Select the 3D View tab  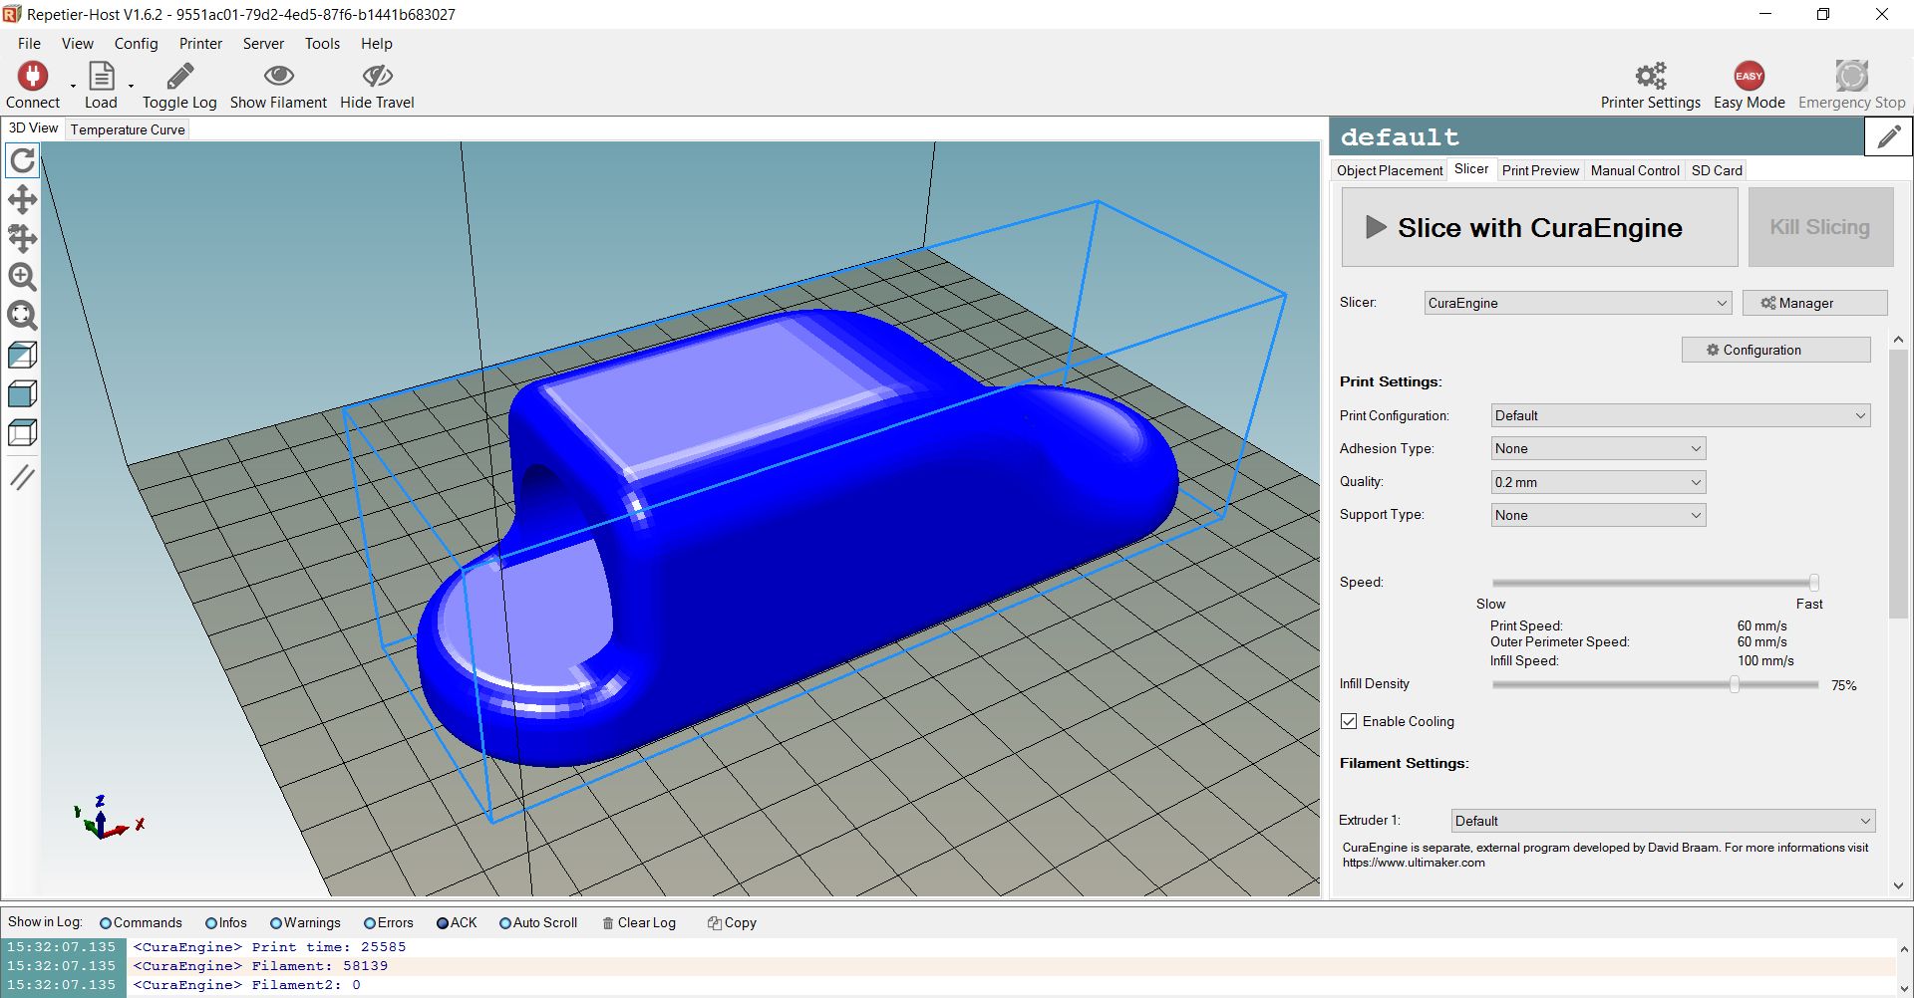[x=33, y=128]
